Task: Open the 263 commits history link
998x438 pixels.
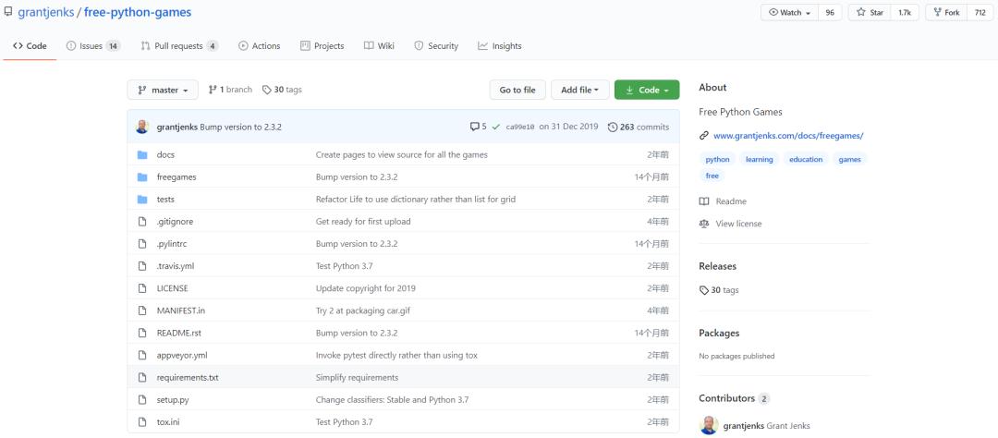Action: point(639,128)
